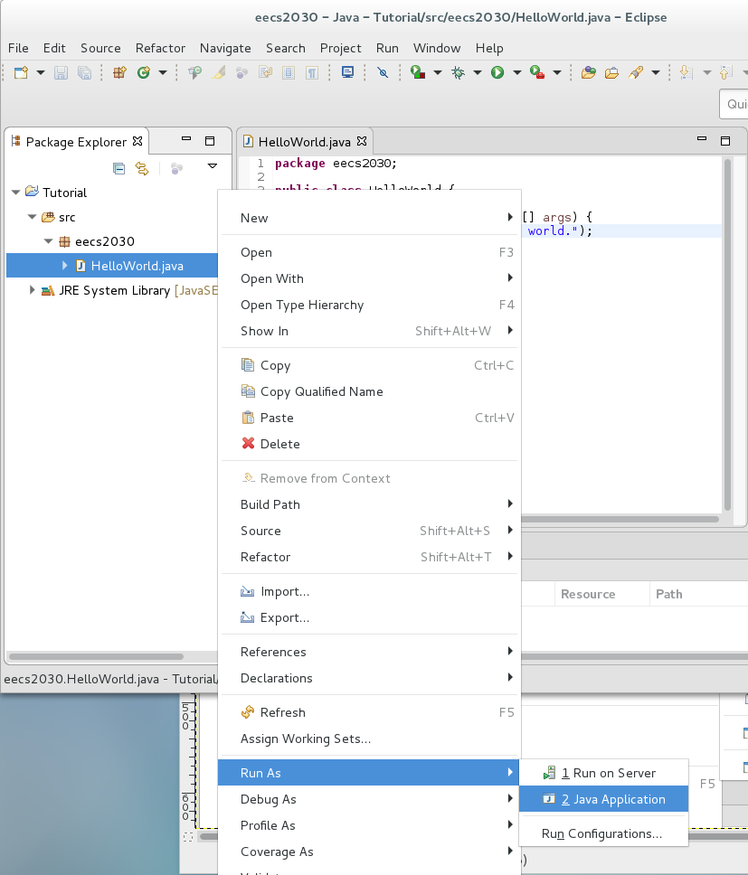Click Paste in context menu
The width and height of the screenshot is (748, 875).
(369, 418)
